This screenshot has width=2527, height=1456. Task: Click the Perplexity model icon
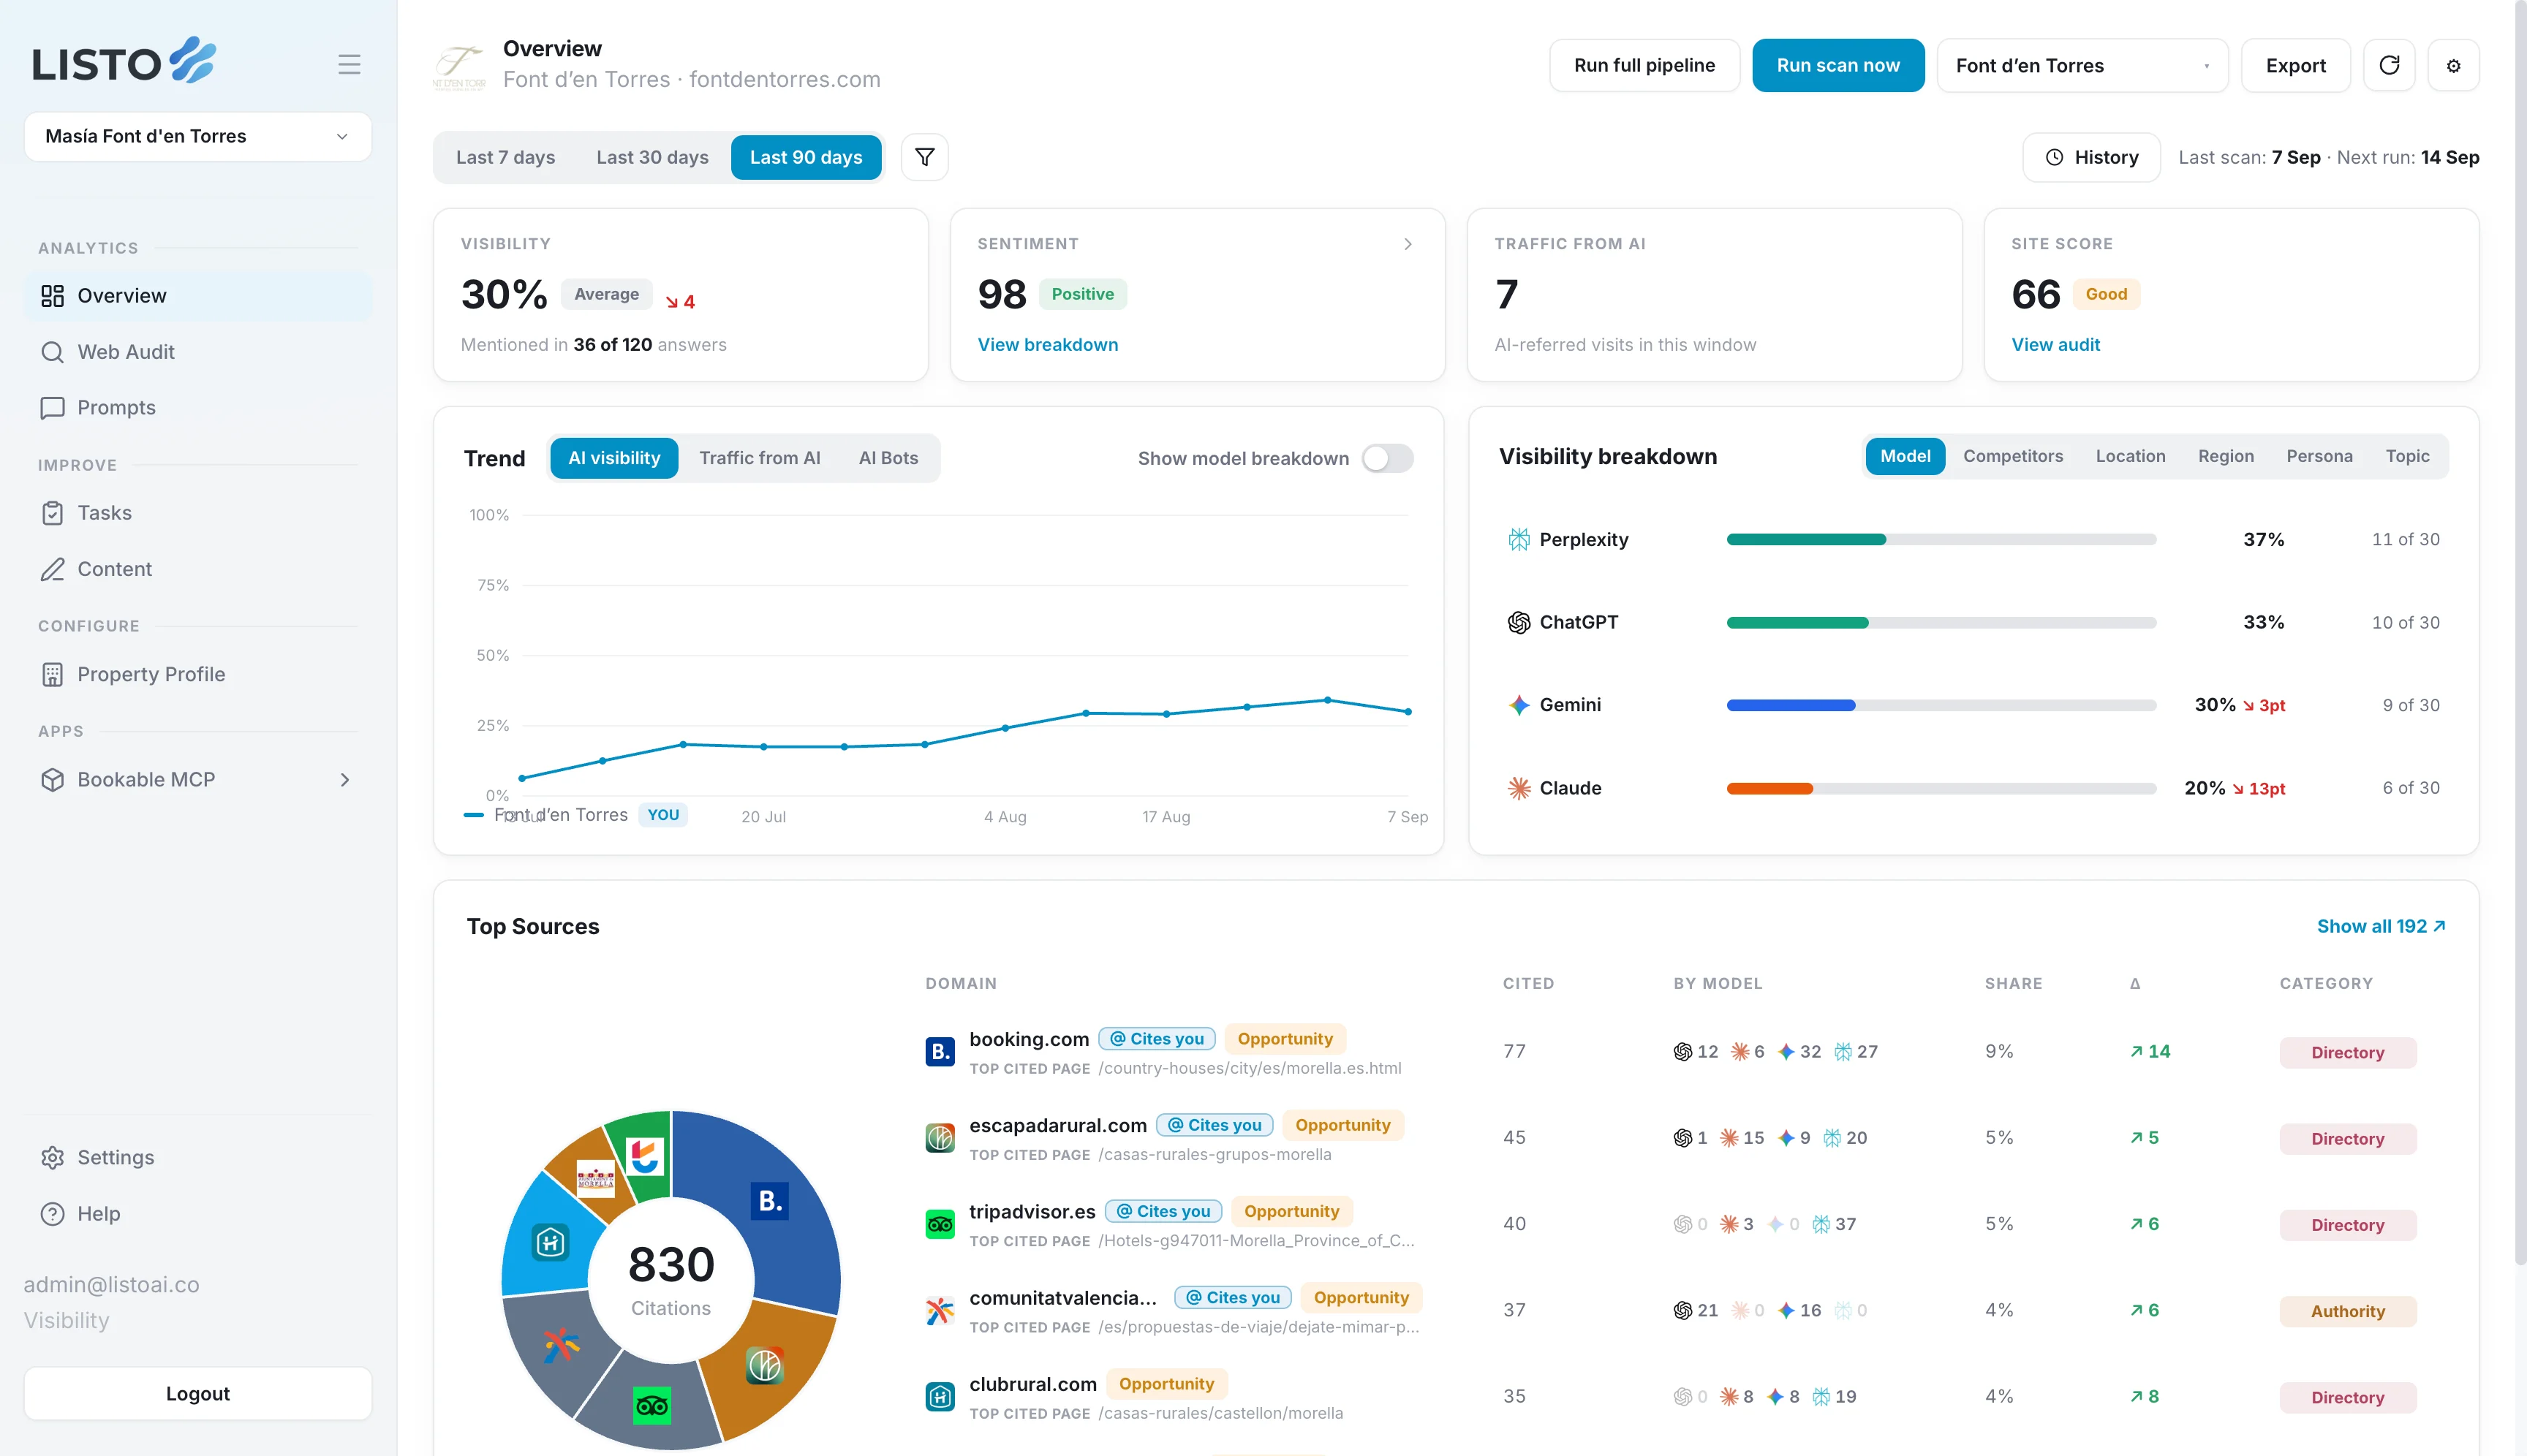[x=1519, y=540]
